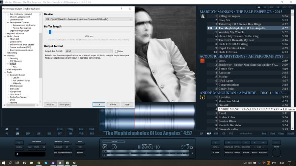Click the Marilyn Manson album thumbnail in playlist
The height and width of the screenshot is (166, 296).
click(203, 16)
